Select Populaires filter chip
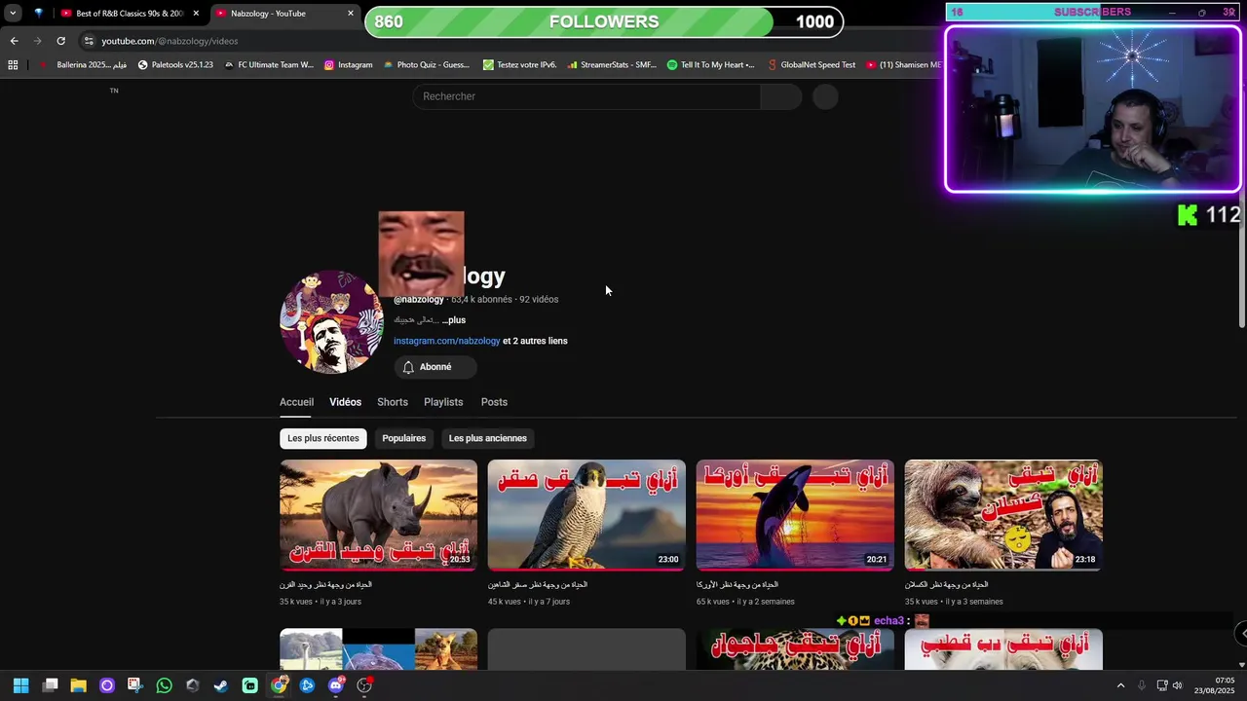This screenshot has width=1247, height=701. [403, 438]
